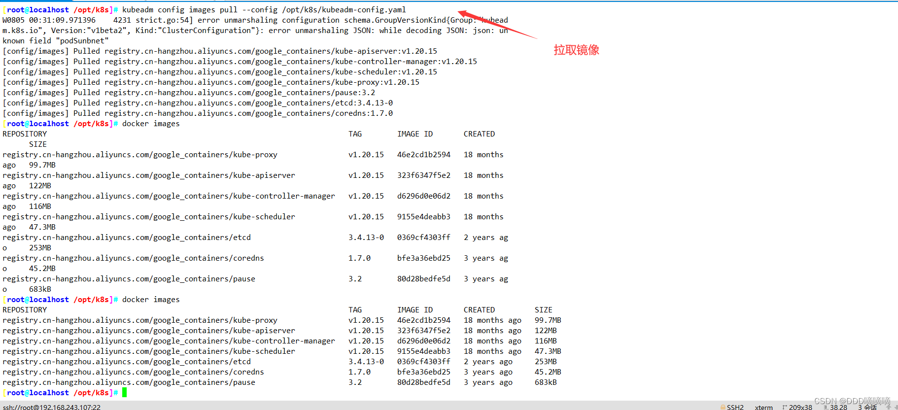Viewport: 898px width, 410px height.
Task: Click the 3 会话 sessions indicator
Action: [x=867, y=408]
